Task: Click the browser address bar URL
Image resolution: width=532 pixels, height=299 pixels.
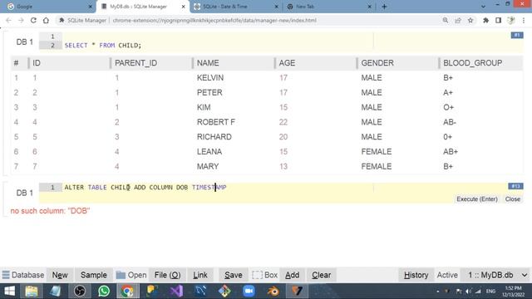Action: tap(214, 20)
